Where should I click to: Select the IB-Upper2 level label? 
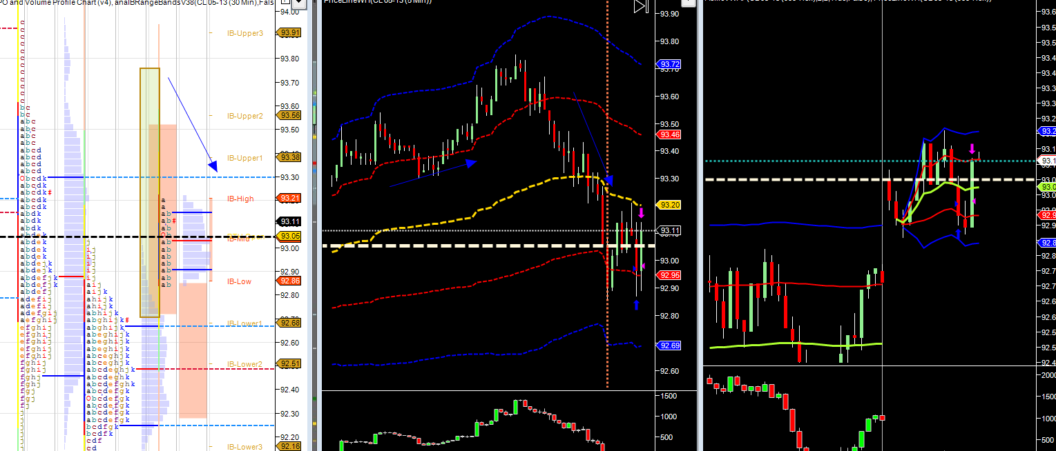(245, 116)
